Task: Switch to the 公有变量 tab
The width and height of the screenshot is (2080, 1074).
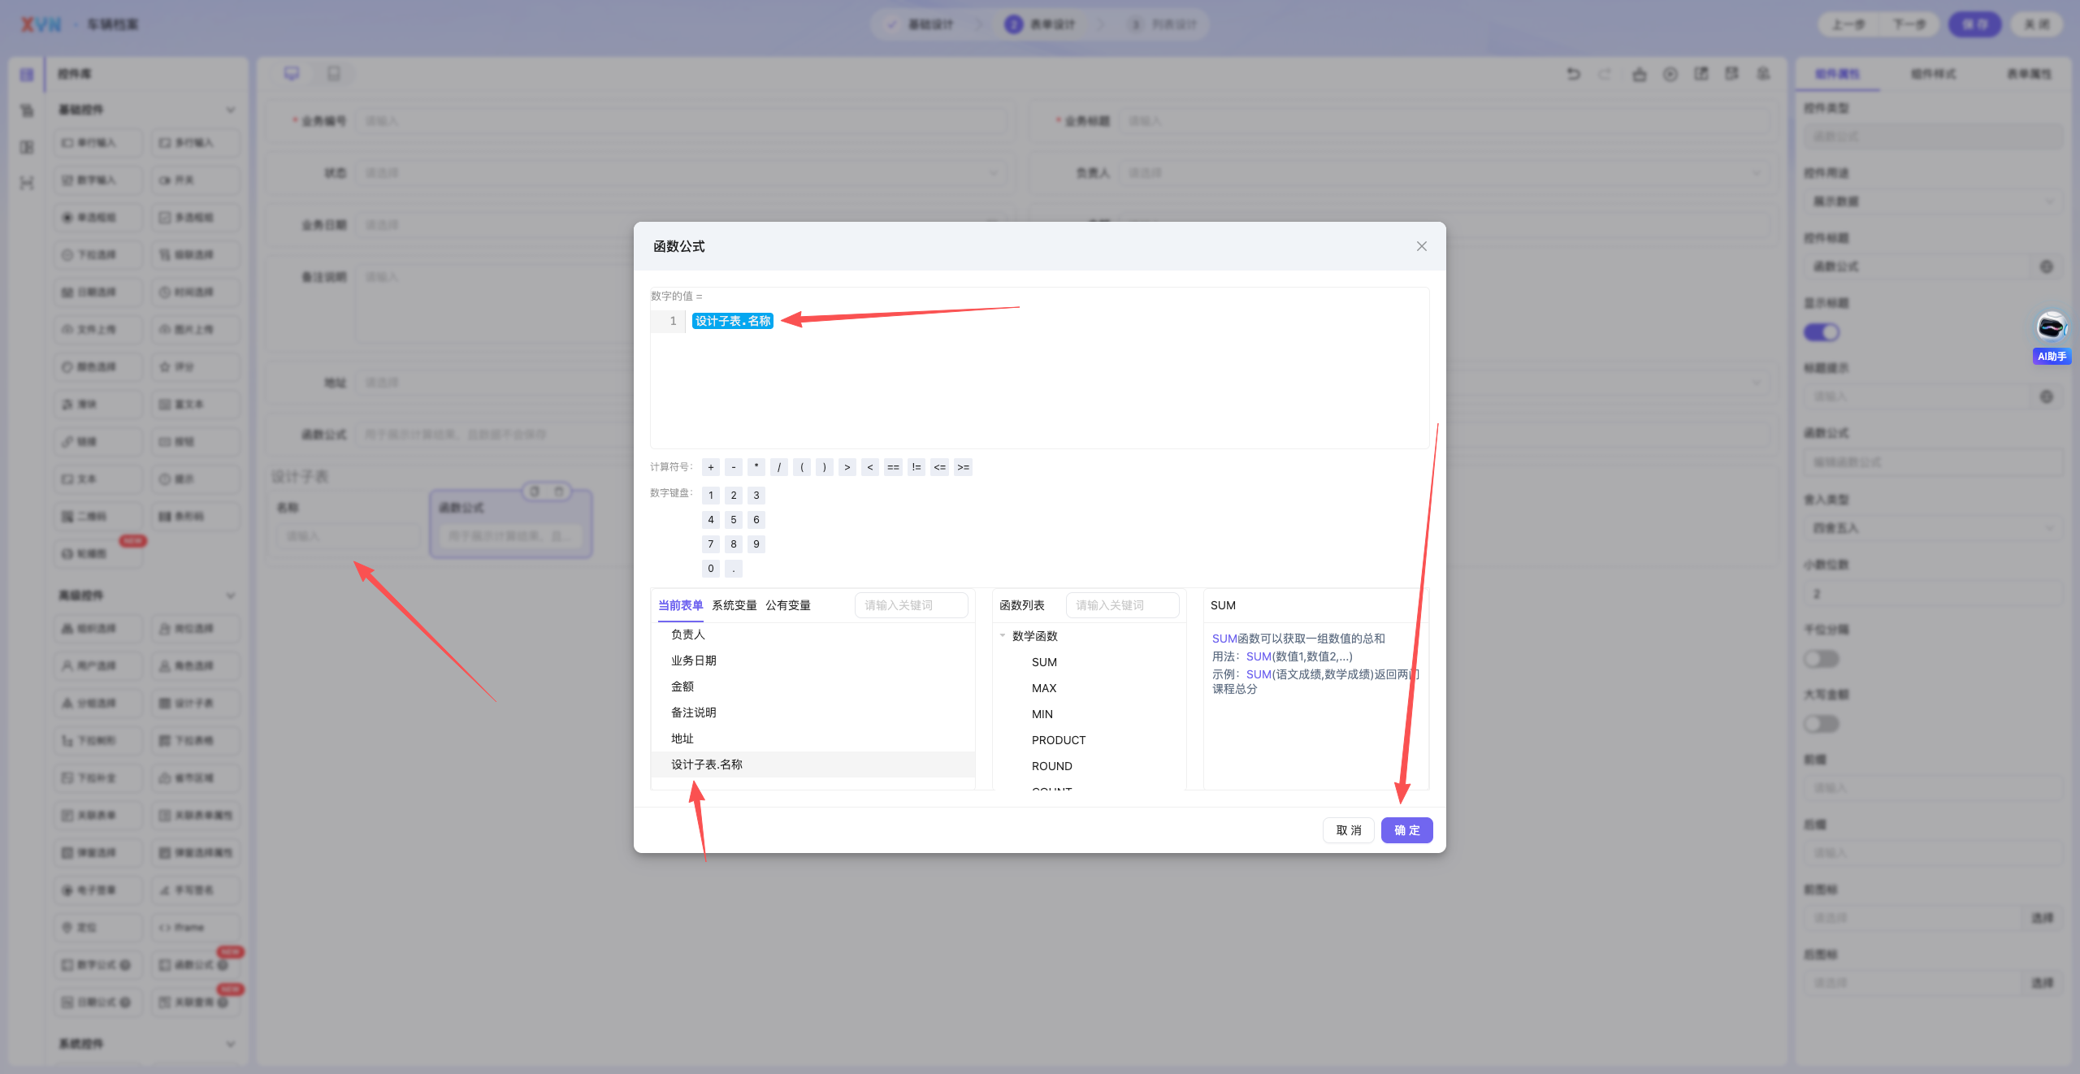Action: pos(788,605)
